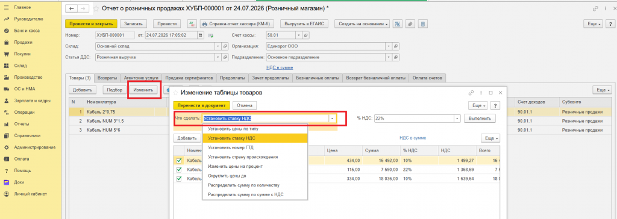This screenshot has width=617, height=219.
Task: Click Перенести в документ button
Action: click(201, 105)
